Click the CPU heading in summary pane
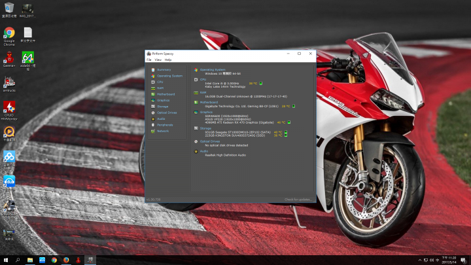The image size is (471, 265). coord(203,80)
